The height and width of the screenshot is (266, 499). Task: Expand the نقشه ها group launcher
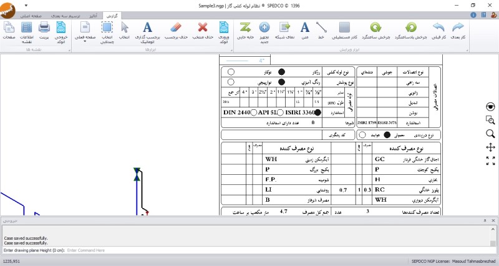[69, 51]
